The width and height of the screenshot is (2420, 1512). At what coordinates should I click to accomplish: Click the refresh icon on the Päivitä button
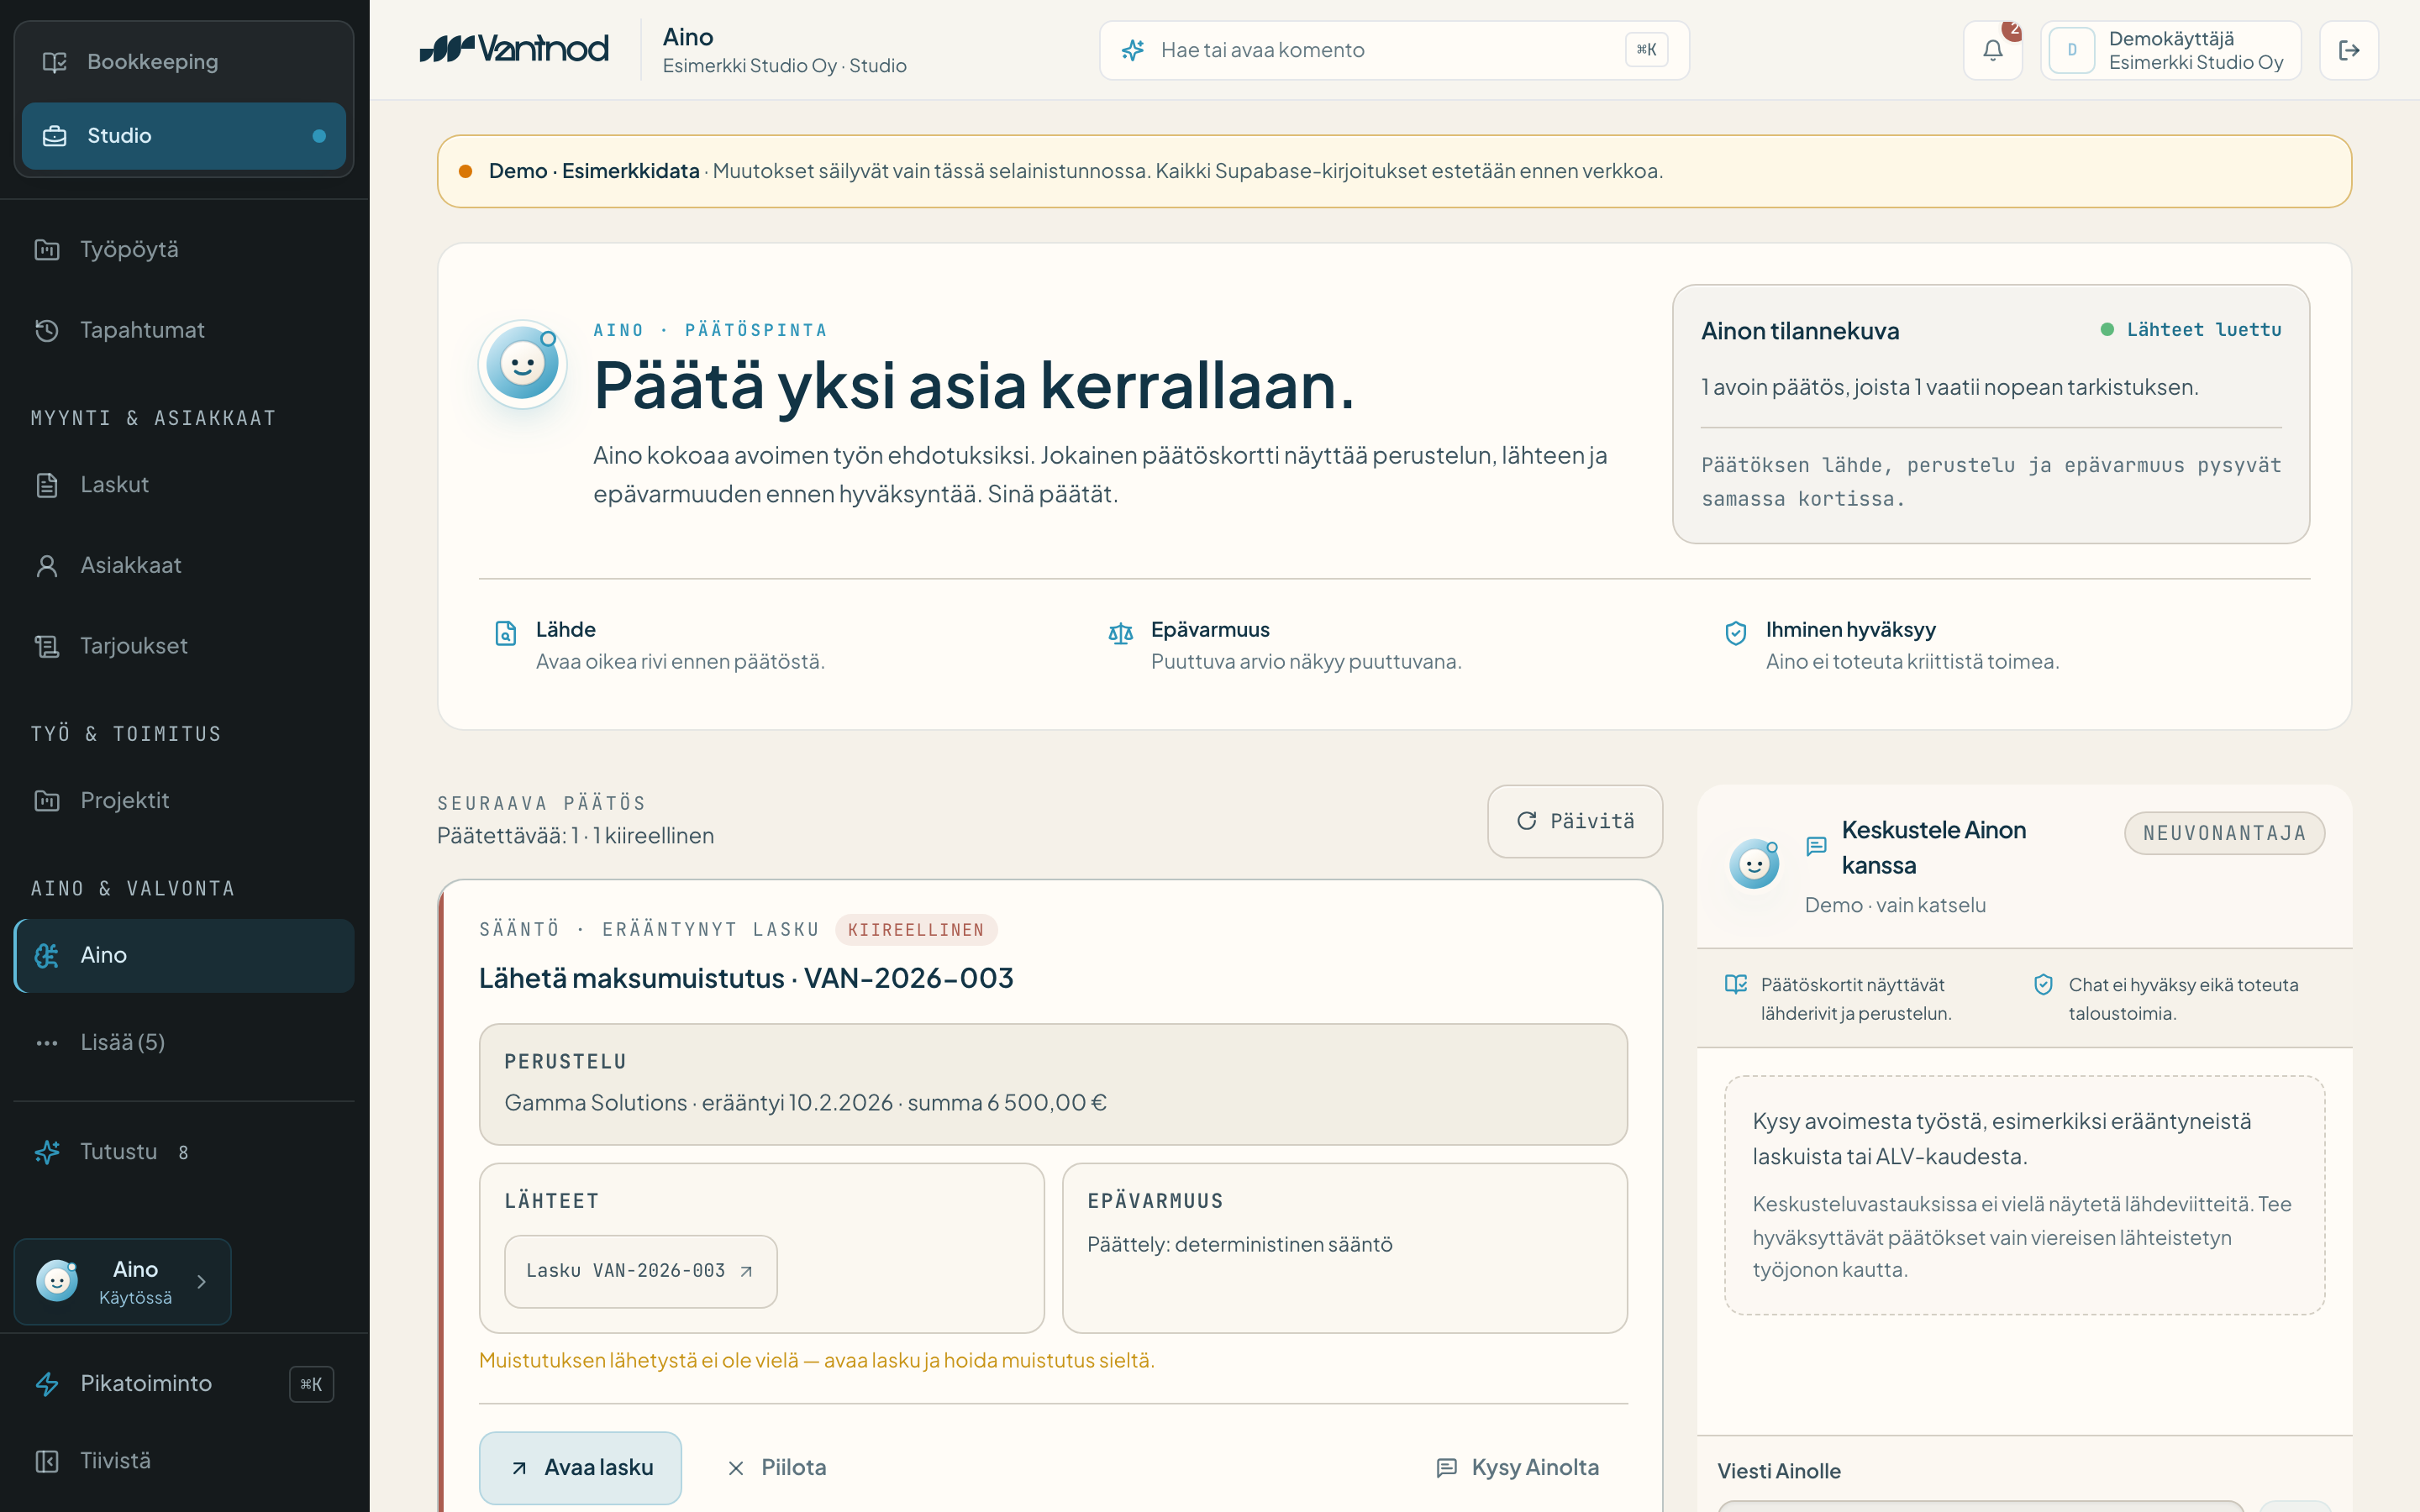[1526, 821]
